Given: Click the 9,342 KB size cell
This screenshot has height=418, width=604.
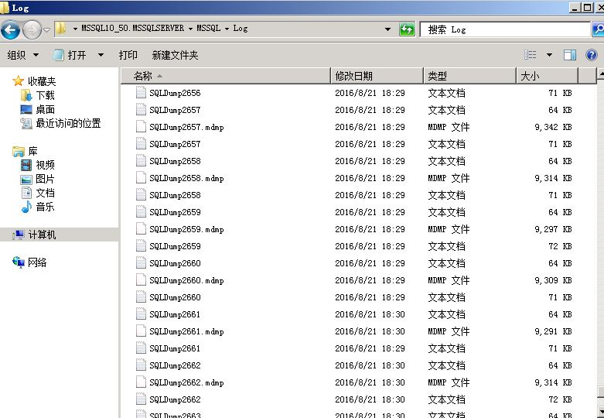Looking at the screenshot, I should pyautogui.click(x=553, y=127).
